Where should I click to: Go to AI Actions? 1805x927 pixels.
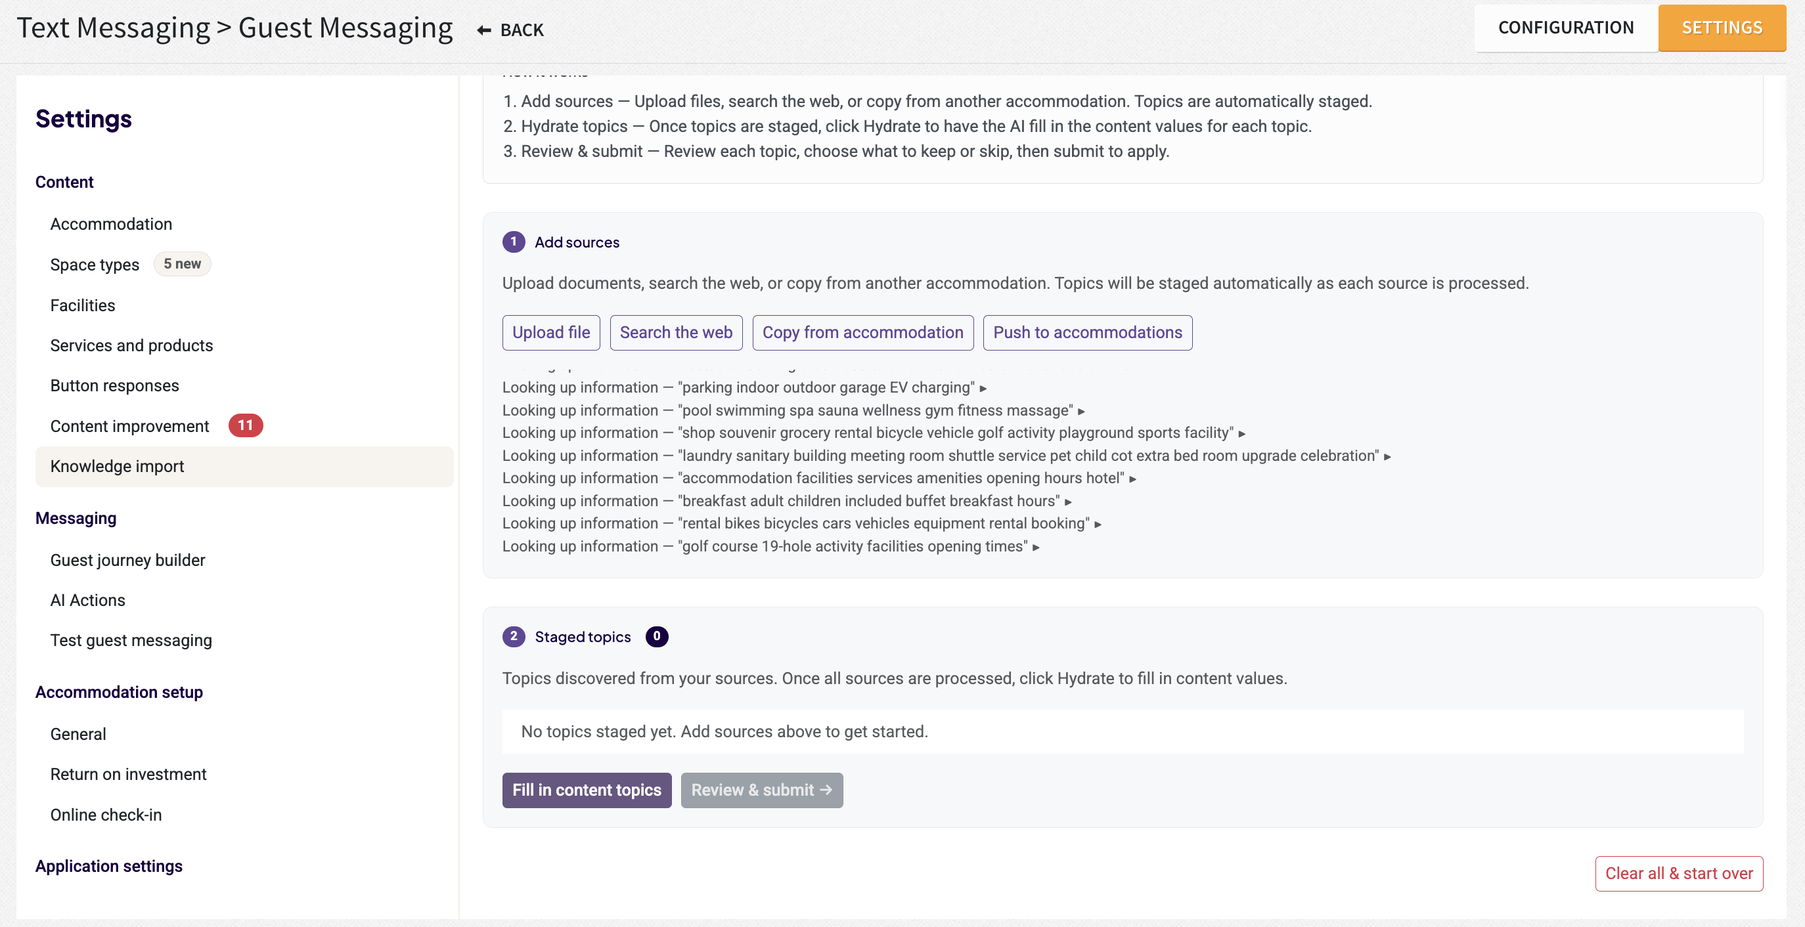87,600
